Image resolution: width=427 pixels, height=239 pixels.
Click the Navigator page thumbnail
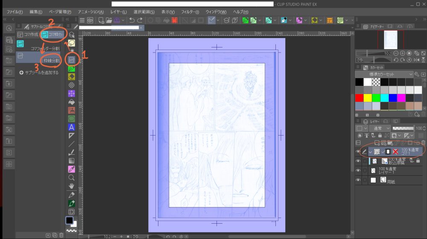tap(391, 39)
